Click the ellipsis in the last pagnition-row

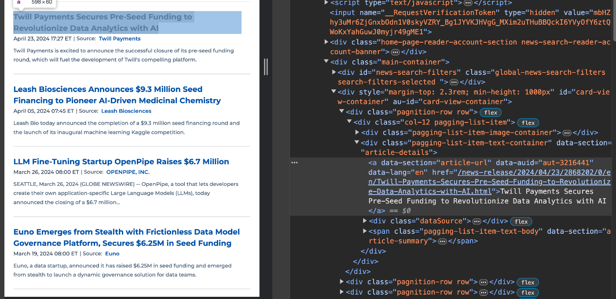point(483,292)
